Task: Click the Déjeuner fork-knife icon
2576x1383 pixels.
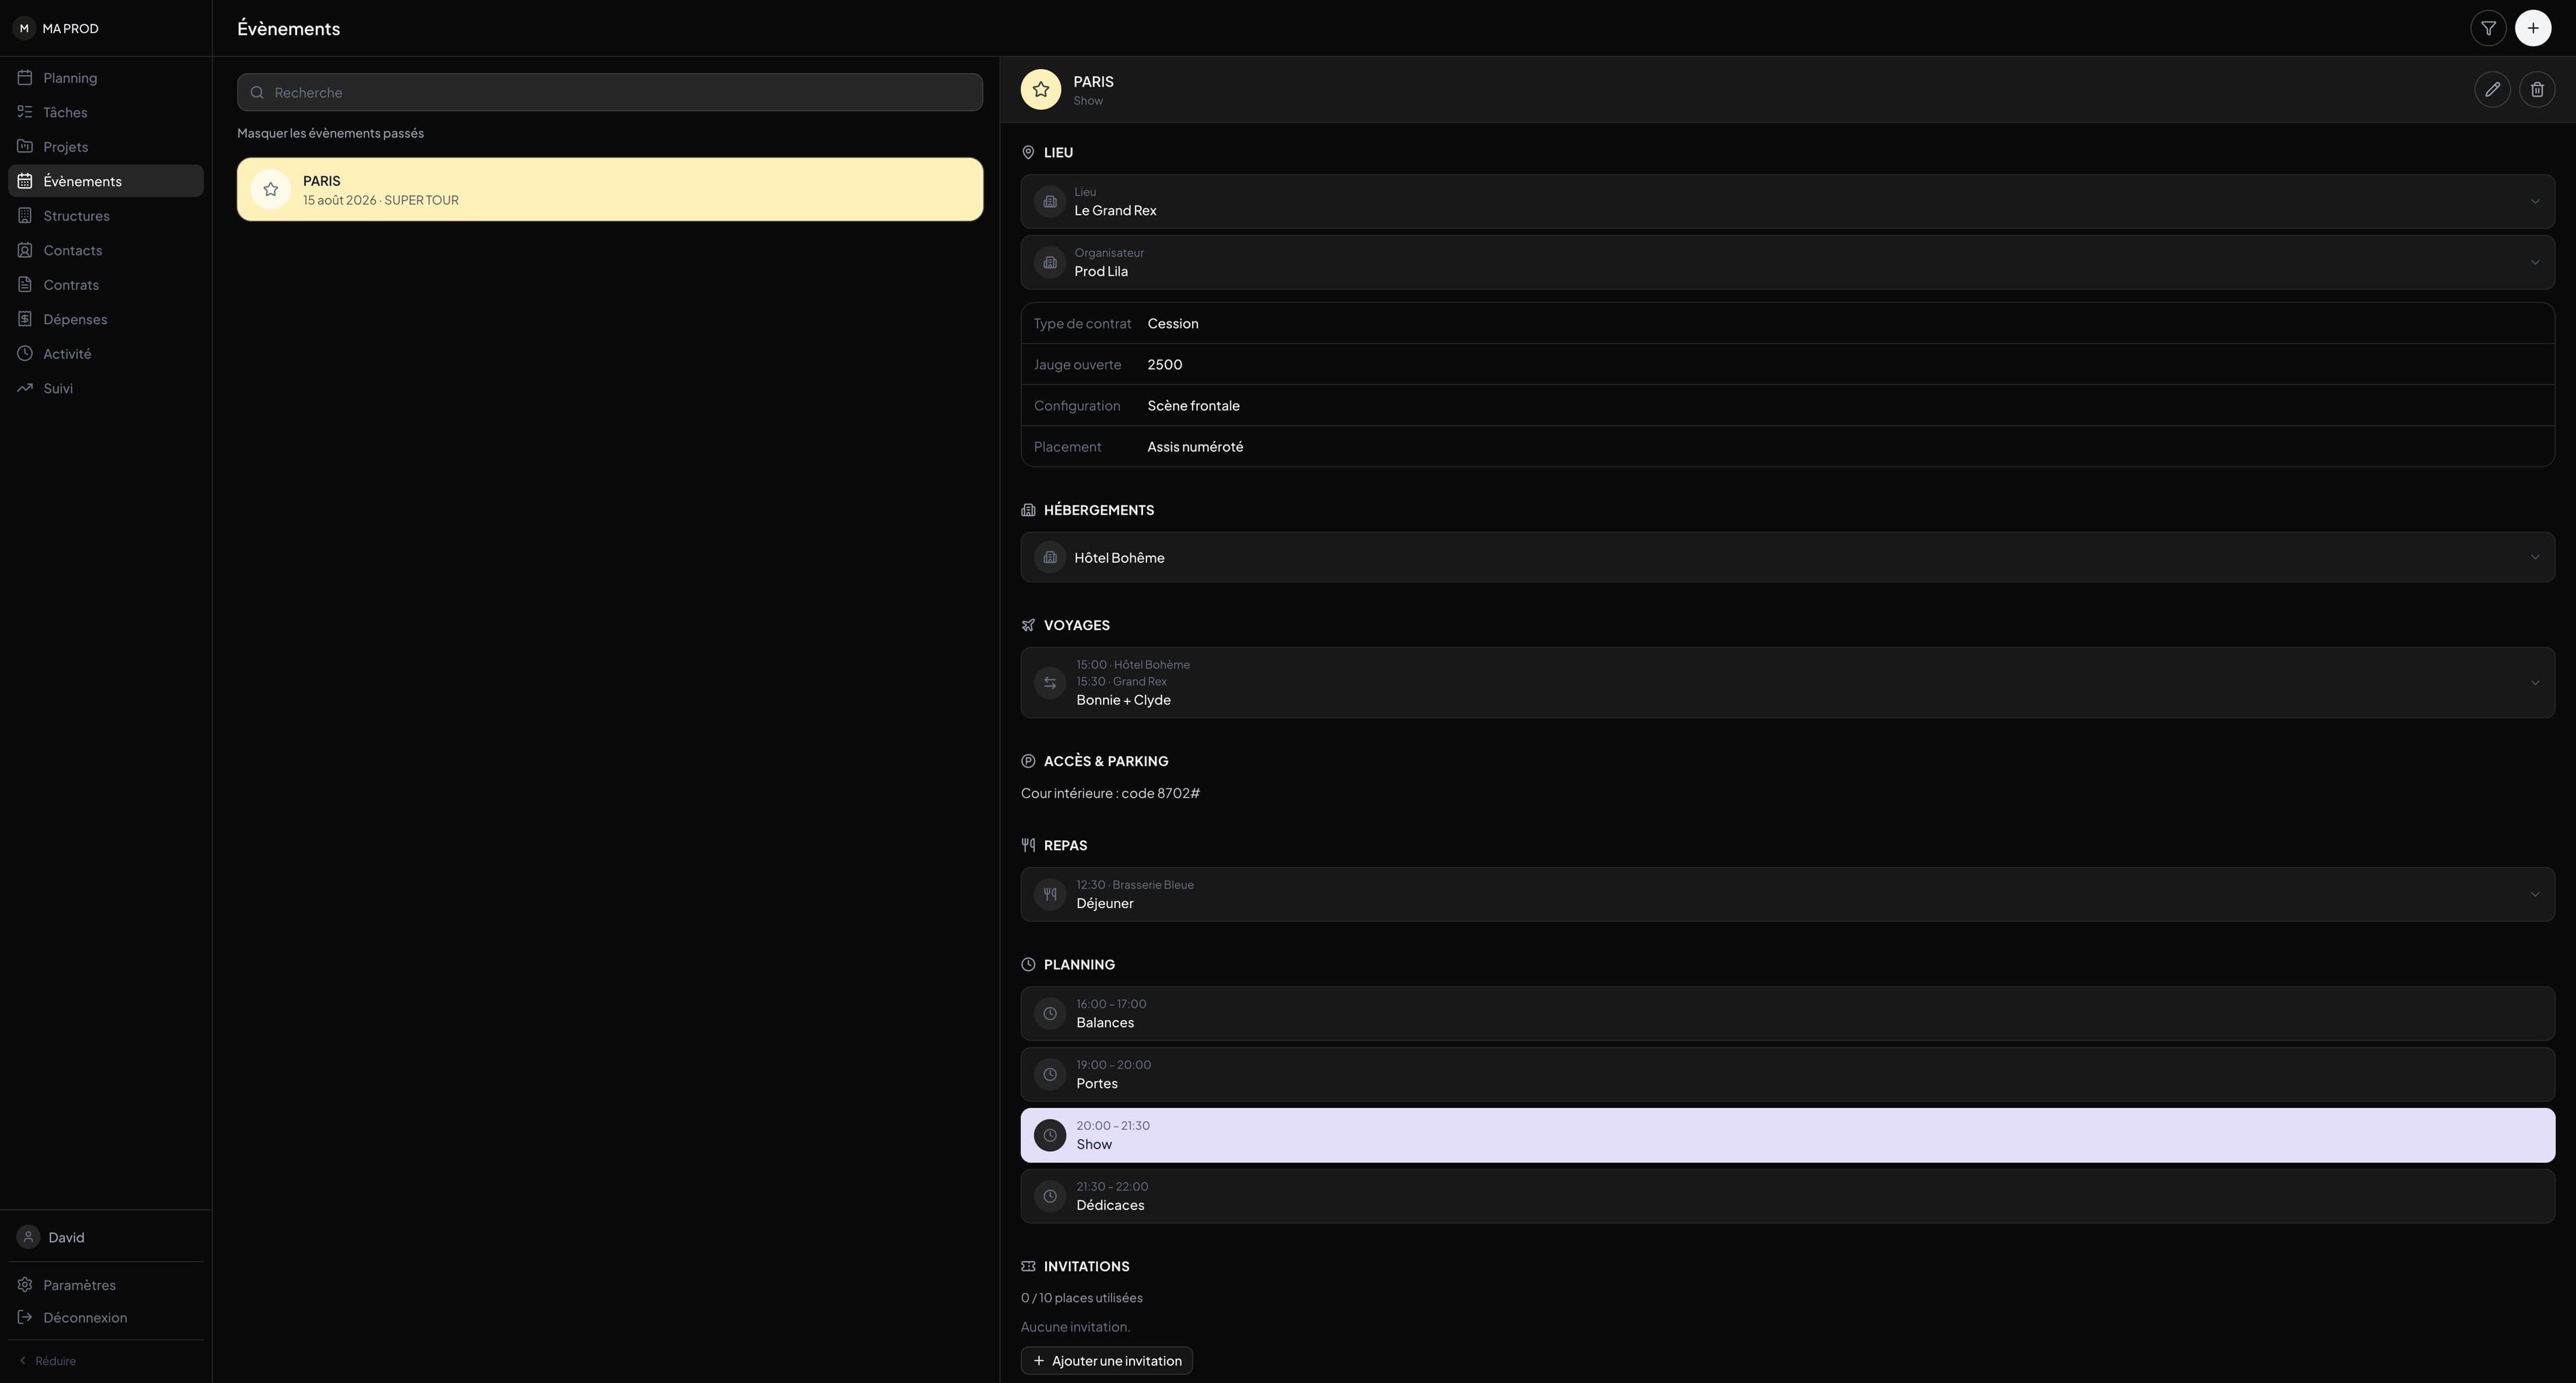Action: 1050,894
